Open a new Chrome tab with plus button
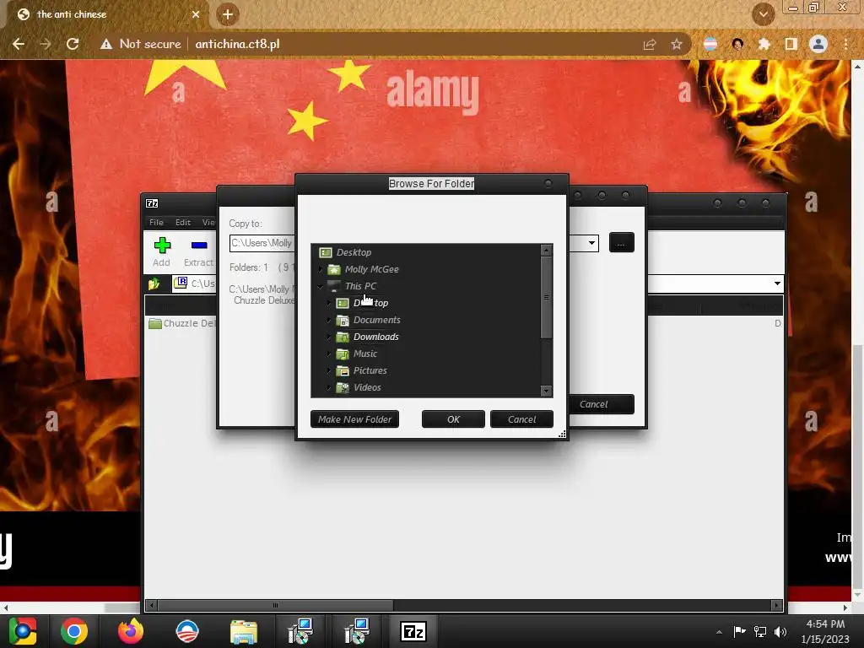This screenshot has height=648, width=864. click(228, 14)
